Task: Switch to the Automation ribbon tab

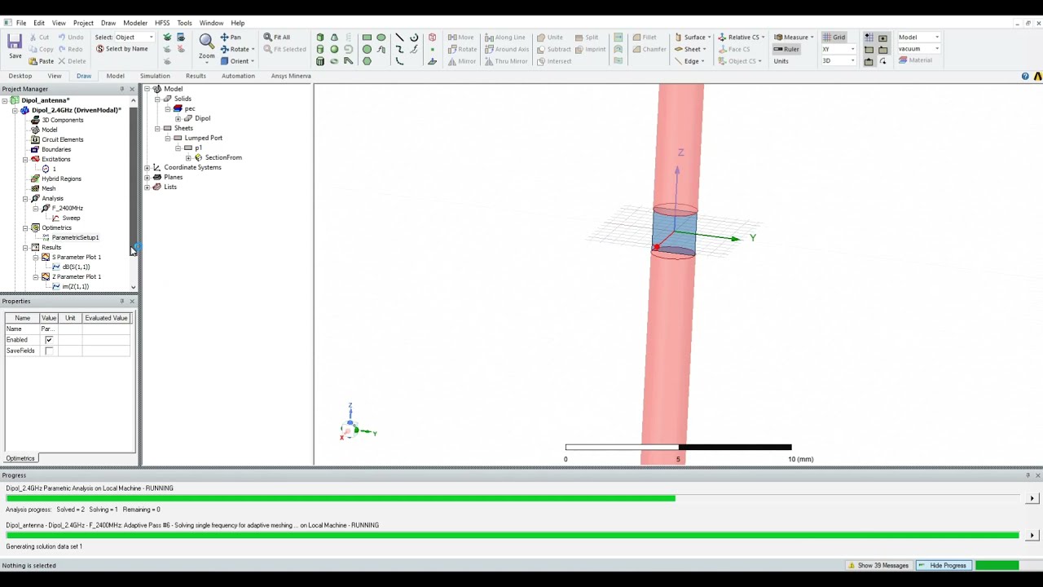Action: click(x=238, y=76)
